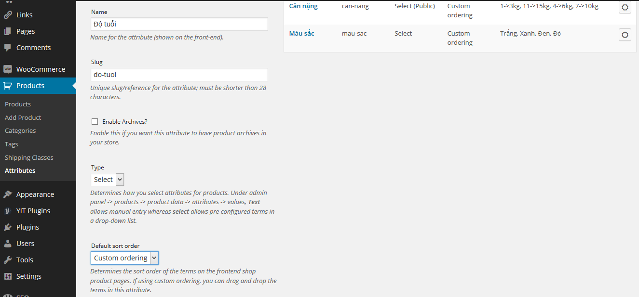Click the Pages icon in sidebar

click(x=8, y=31)
